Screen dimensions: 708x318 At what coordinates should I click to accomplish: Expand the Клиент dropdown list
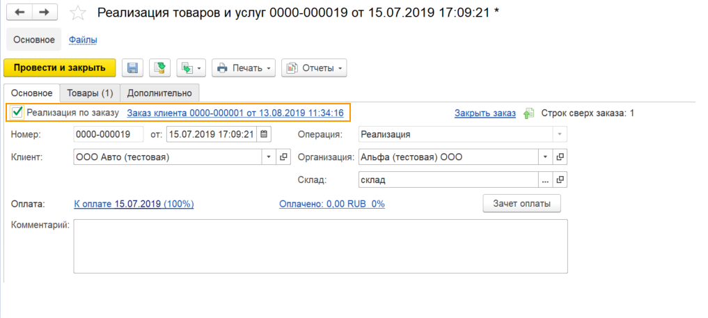269,157
